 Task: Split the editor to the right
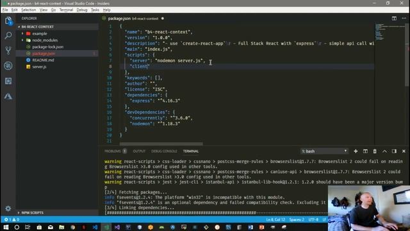click(394, 19)
